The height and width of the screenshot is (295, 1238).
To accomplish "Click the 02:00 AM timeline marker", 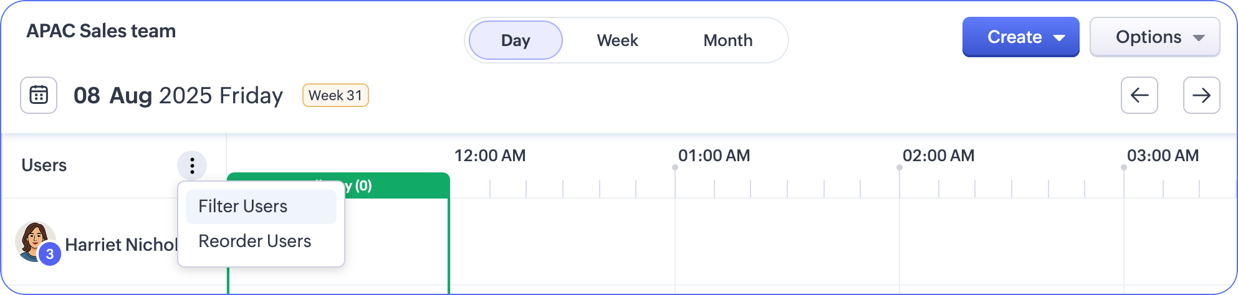I will click(x=938, y=156).
